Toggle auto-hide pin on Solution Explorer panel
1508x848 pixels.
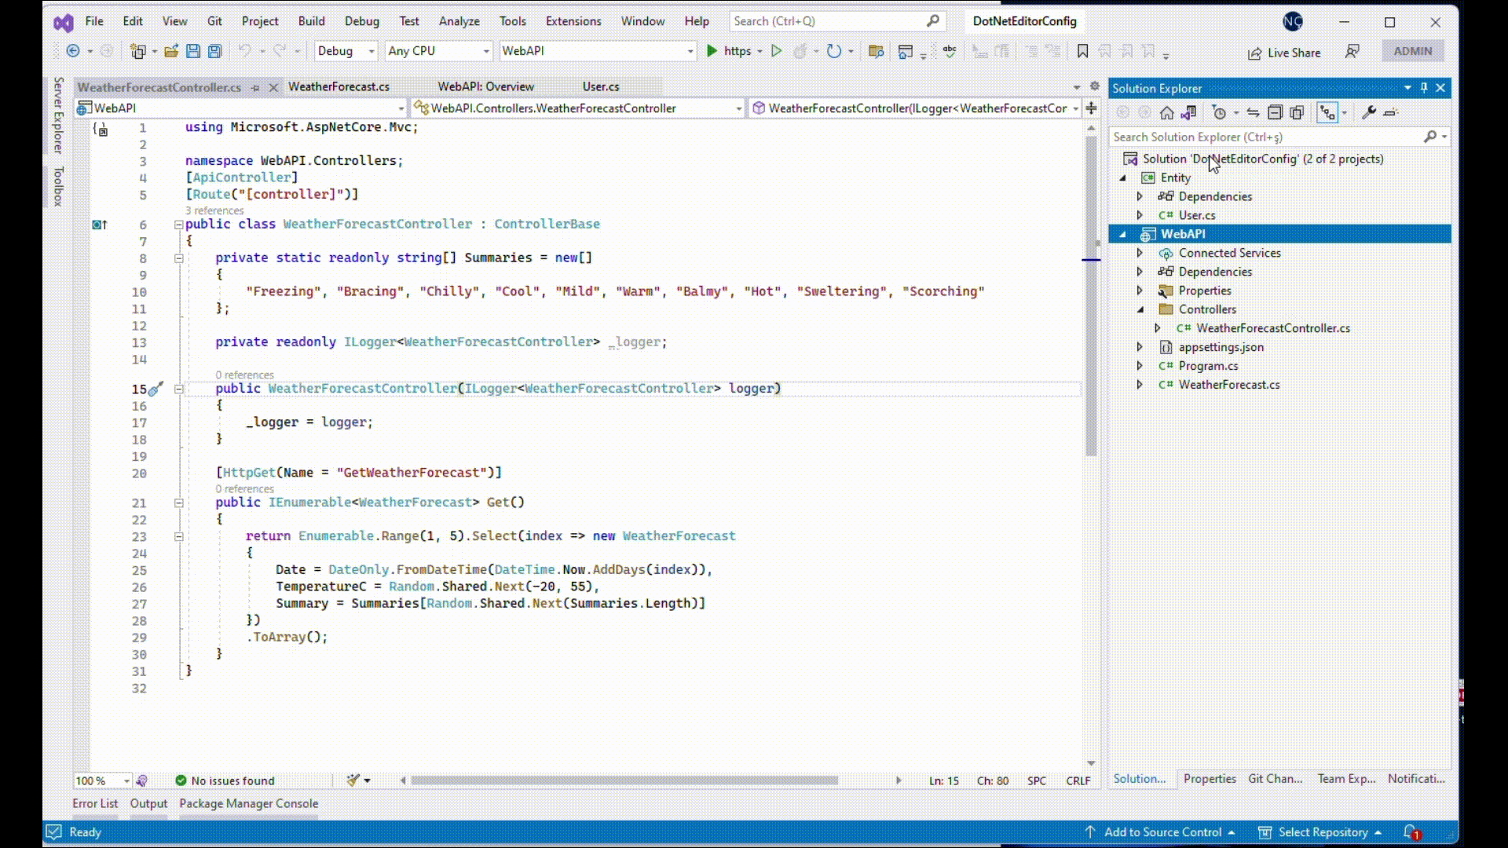pyautogui.click(x=1424, y=88)
